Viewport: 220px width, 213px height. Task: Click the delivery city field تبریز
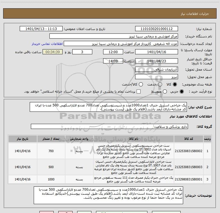157,77
